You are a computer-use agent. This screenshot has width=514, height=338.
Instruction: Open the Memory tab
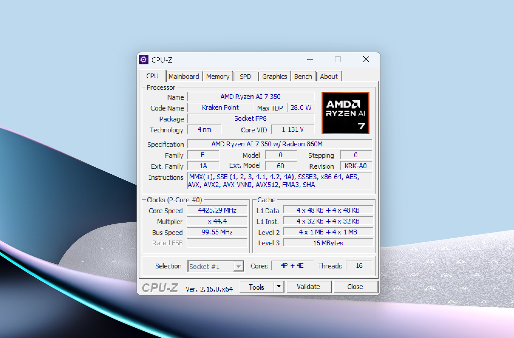[x=218, y=77]
